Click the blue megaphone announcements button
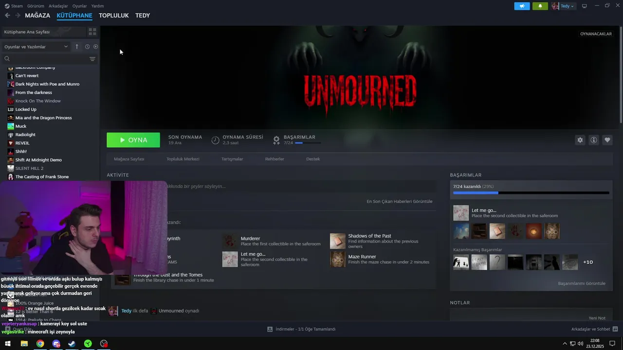 [x=522, y=6]
